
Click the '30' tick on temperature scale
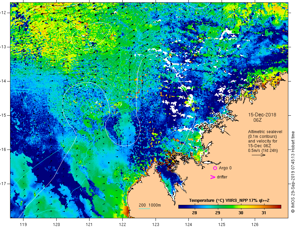(x=241, y=213)
